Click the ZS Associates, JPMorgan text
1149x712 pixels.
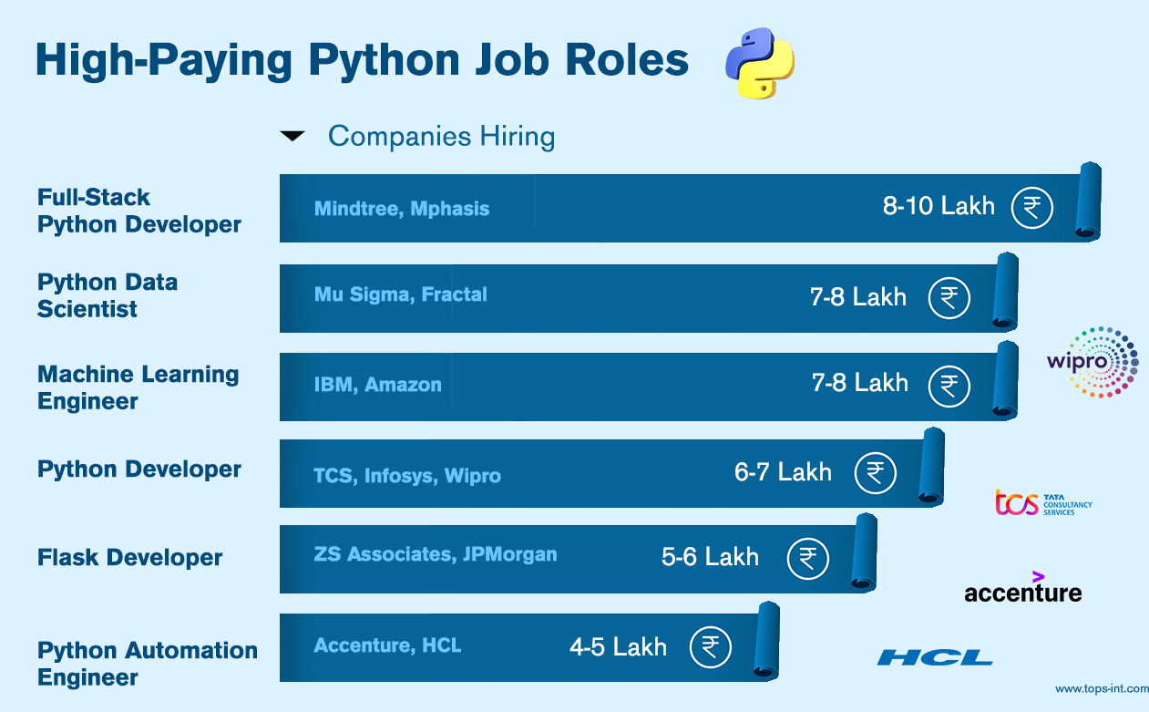pos(436,553)
